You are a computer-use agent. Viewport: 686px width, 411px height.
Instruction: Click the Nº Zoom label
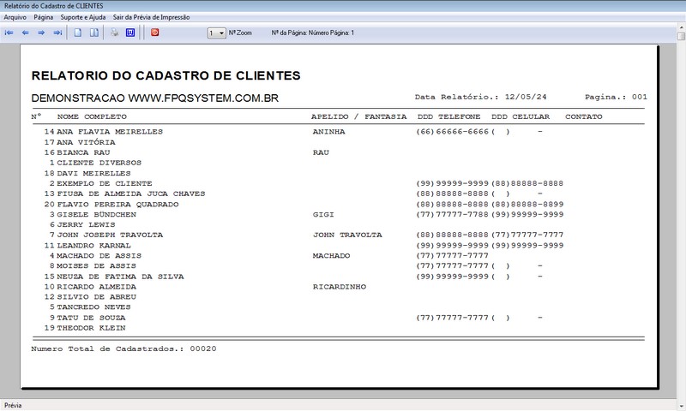240,33
